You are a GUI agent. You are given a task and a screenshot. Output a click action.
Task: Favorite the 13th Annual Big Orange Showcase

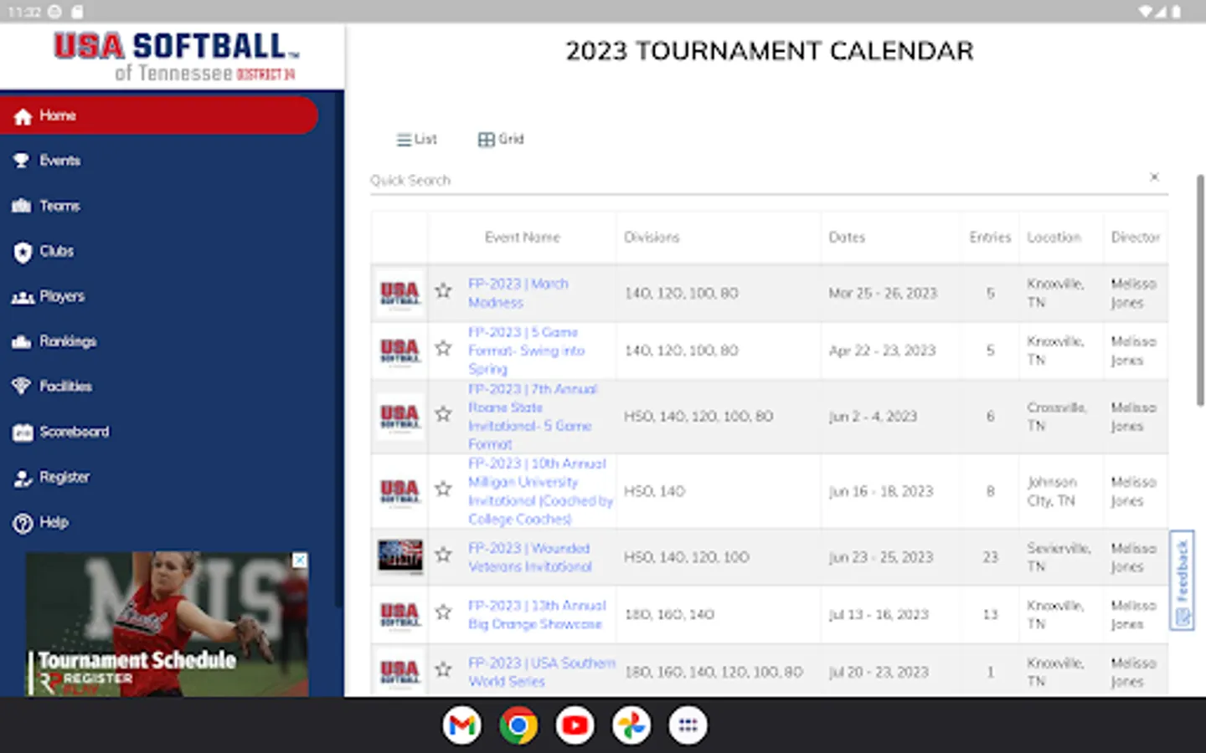point(443,612)
